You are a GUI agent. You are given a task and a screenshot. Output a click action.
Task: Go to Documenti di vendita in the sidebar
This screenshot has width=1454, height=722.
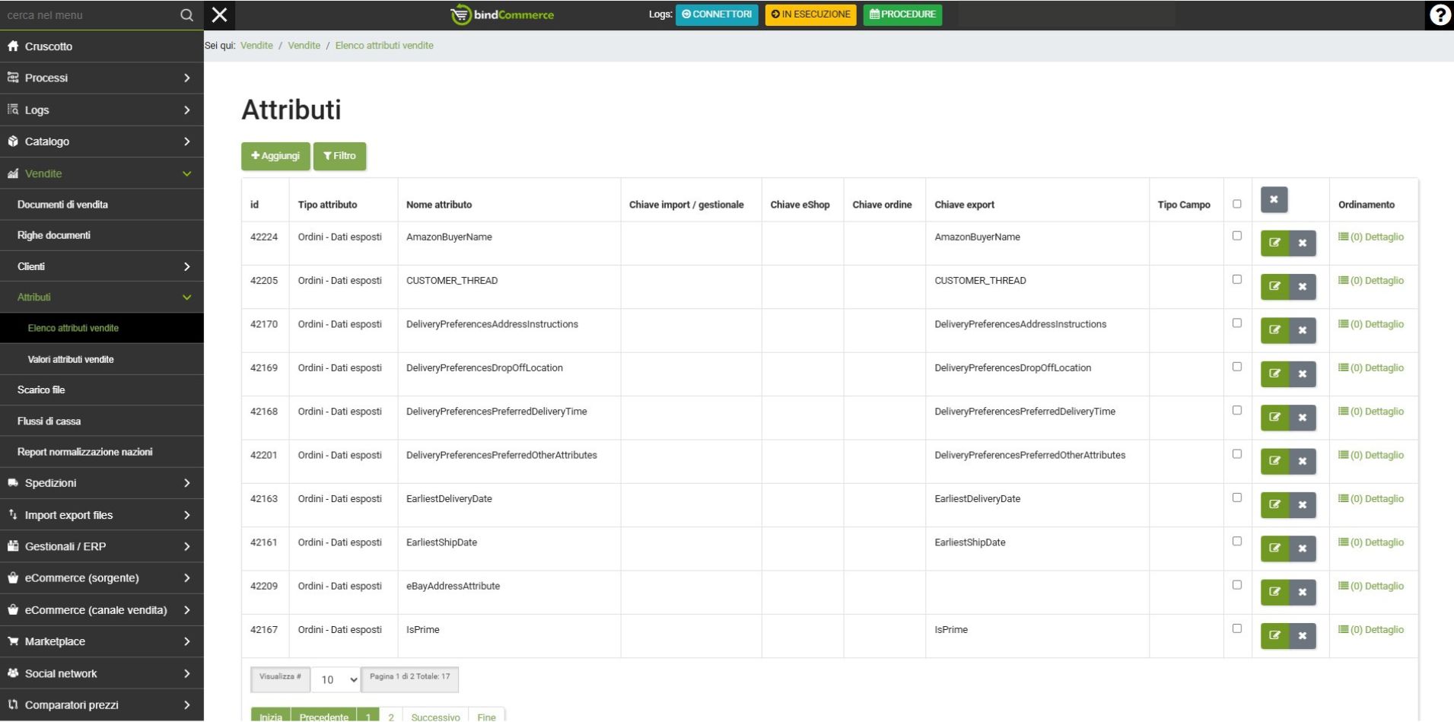pos(62,205)
